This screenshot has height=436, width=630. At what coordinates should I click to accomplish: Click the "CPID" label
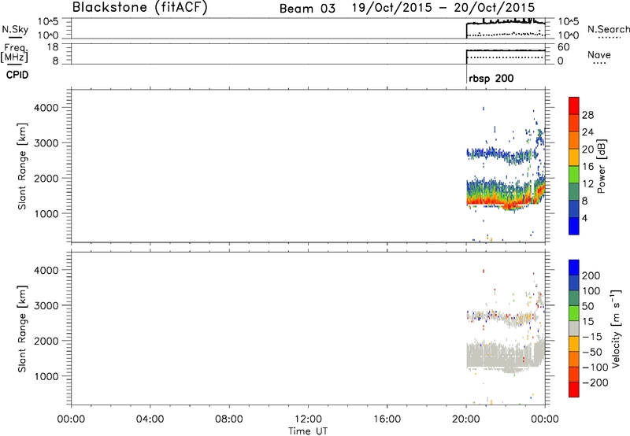pos(17,75)
